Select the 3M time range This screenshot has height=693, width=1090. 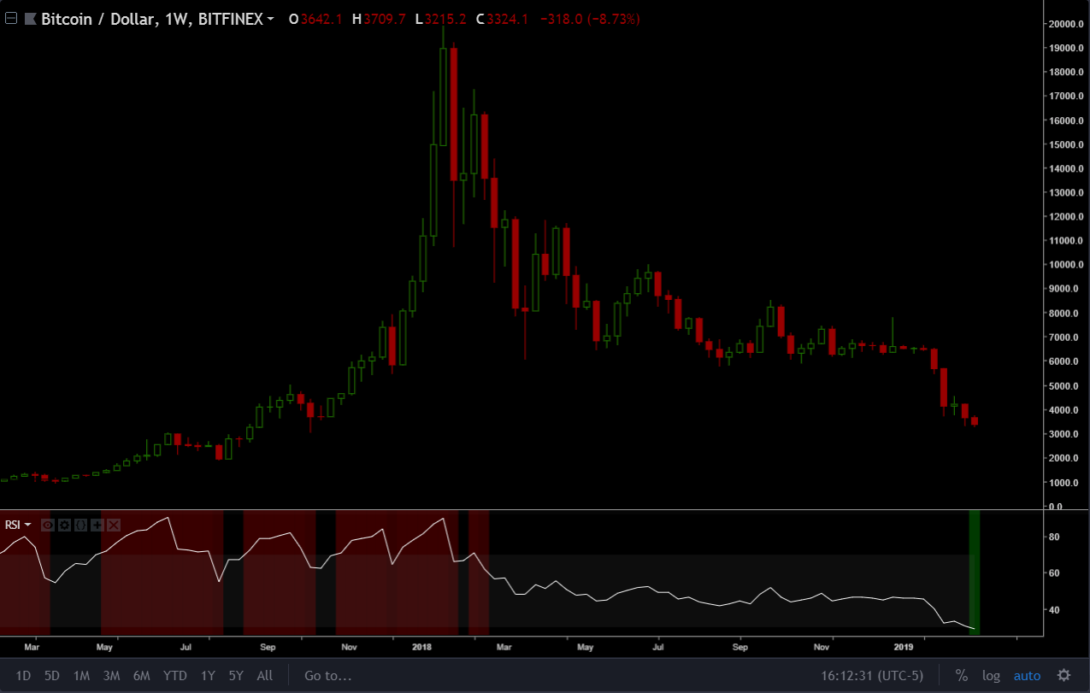(111, 676)
